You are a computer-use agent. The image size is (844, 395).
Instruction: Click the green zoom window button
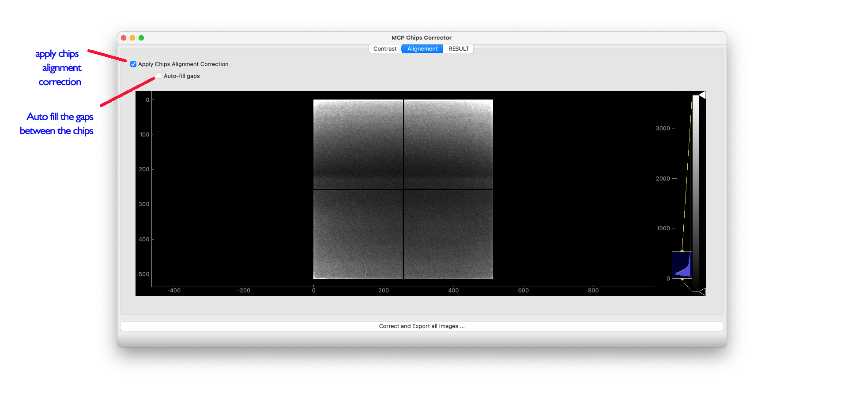pos(141,38)
